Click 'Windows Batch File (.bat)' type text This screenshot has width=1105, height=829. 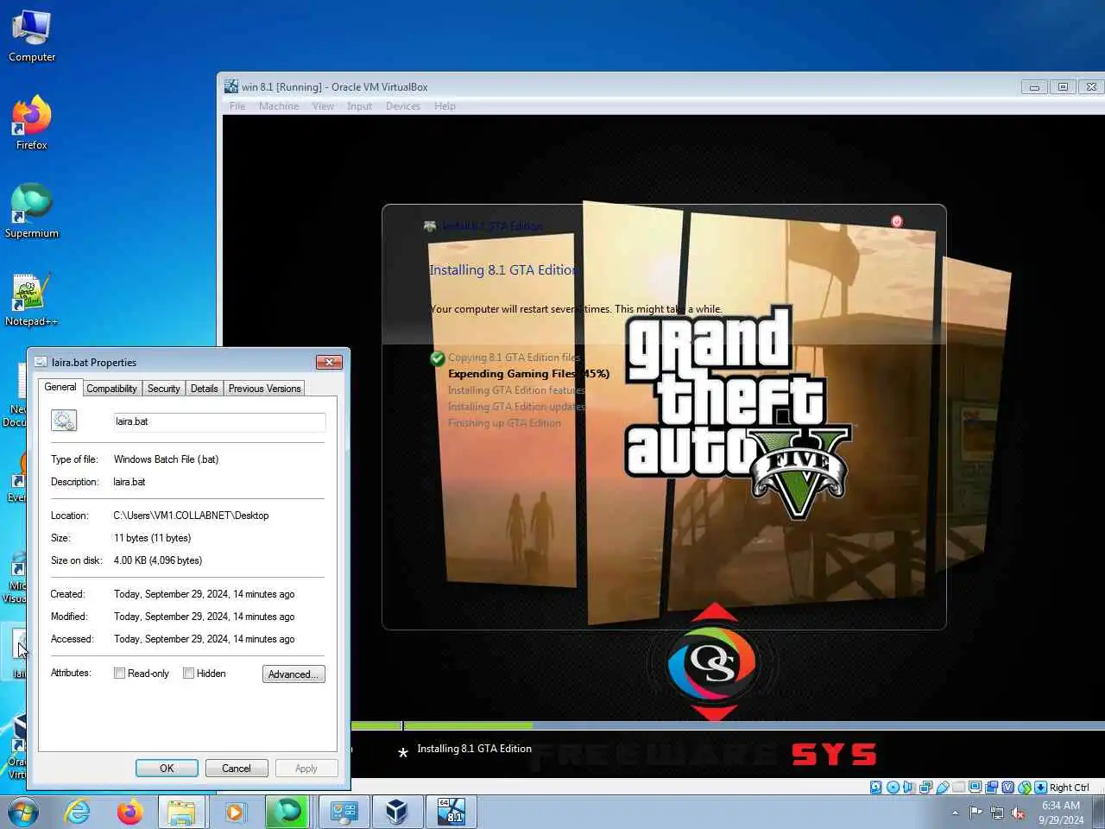point(166,459)
